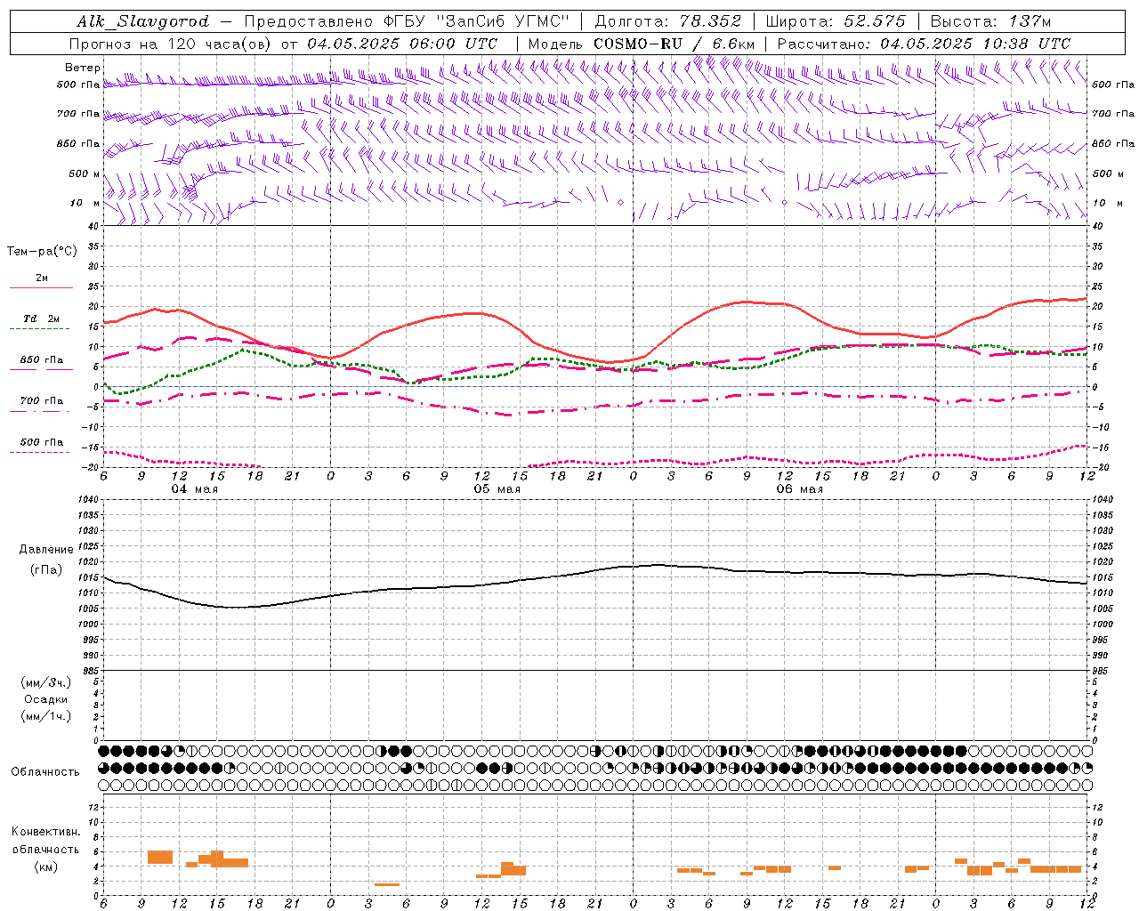Click the Долгота: 78.352 value
Viewport: 1139px width, 911px height.
[x=666, y=21]
